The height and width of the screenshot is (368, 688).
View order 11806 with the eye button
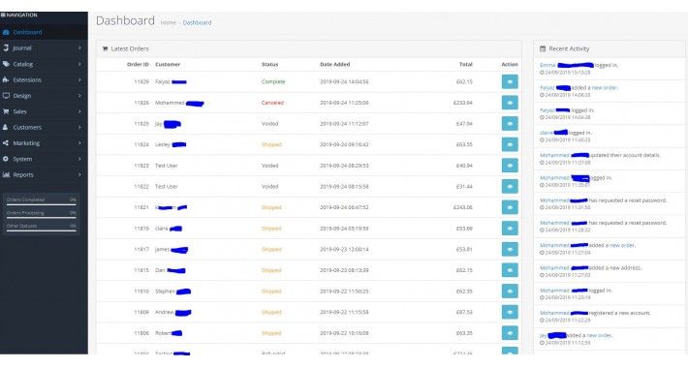(510, 333)
